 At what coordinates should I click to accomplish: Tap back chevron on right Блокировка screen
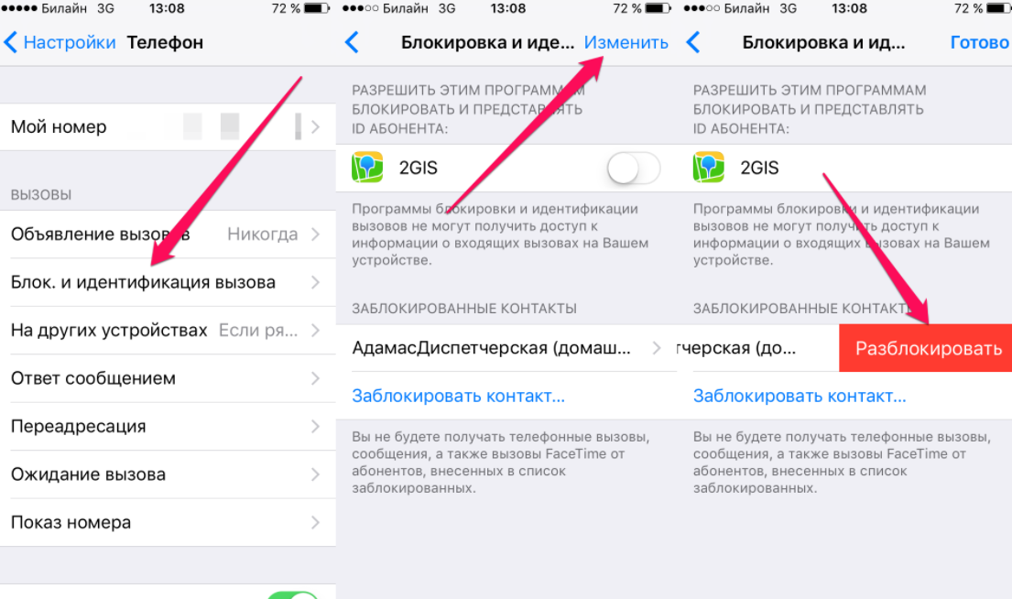693,43
